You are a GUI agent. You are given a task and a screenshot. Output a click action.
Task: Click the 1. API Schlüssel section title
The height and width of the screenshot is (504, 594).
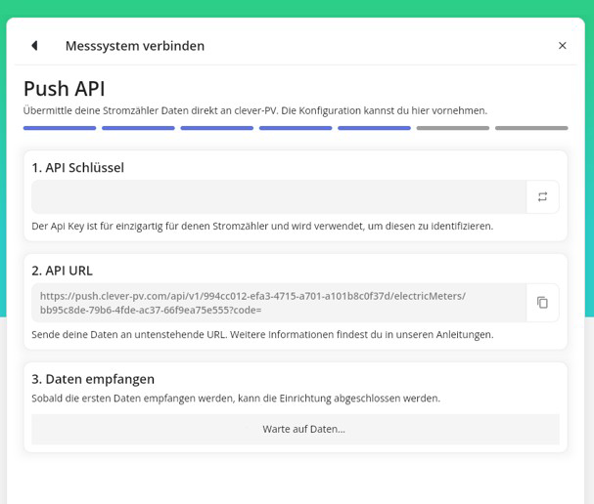click(77, 167)
